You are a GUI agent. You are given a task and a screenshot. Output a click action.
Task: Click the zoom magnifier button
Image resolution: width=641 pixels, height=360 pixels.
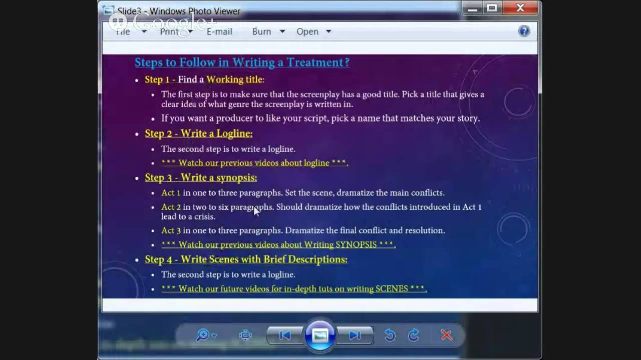coord(202,335)
